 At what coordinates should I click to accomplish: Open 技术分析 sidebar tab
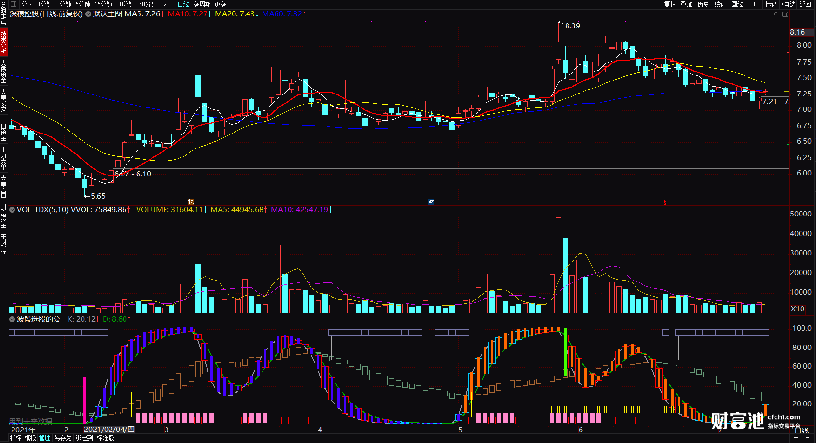click(3, 42)
